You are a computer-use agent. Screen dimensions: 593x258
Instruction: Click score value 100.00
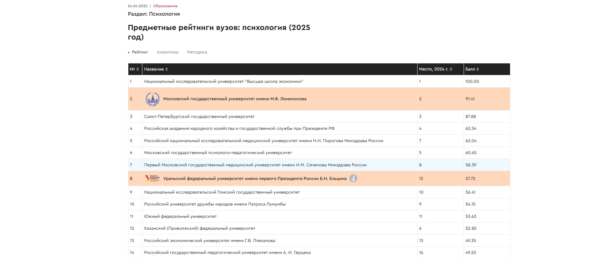(x=472, y=81)
